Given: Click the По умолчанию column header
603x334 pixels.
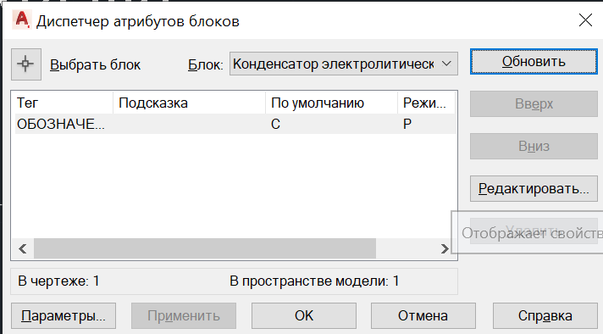Looking at the screenshot, I should tap(331, 103).
